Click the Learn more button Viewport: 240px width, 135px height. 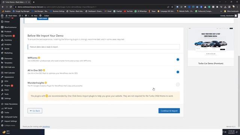43,18
